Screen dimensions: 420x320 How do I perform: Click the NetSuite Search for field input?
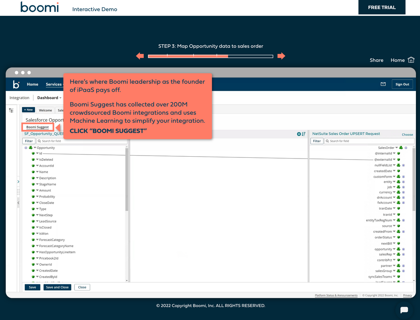370,141
